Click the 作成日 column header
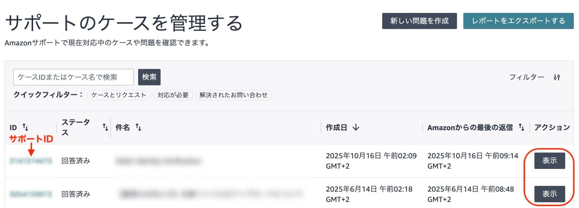This screenshot has height=208, width=579. (x=336, y=127)
